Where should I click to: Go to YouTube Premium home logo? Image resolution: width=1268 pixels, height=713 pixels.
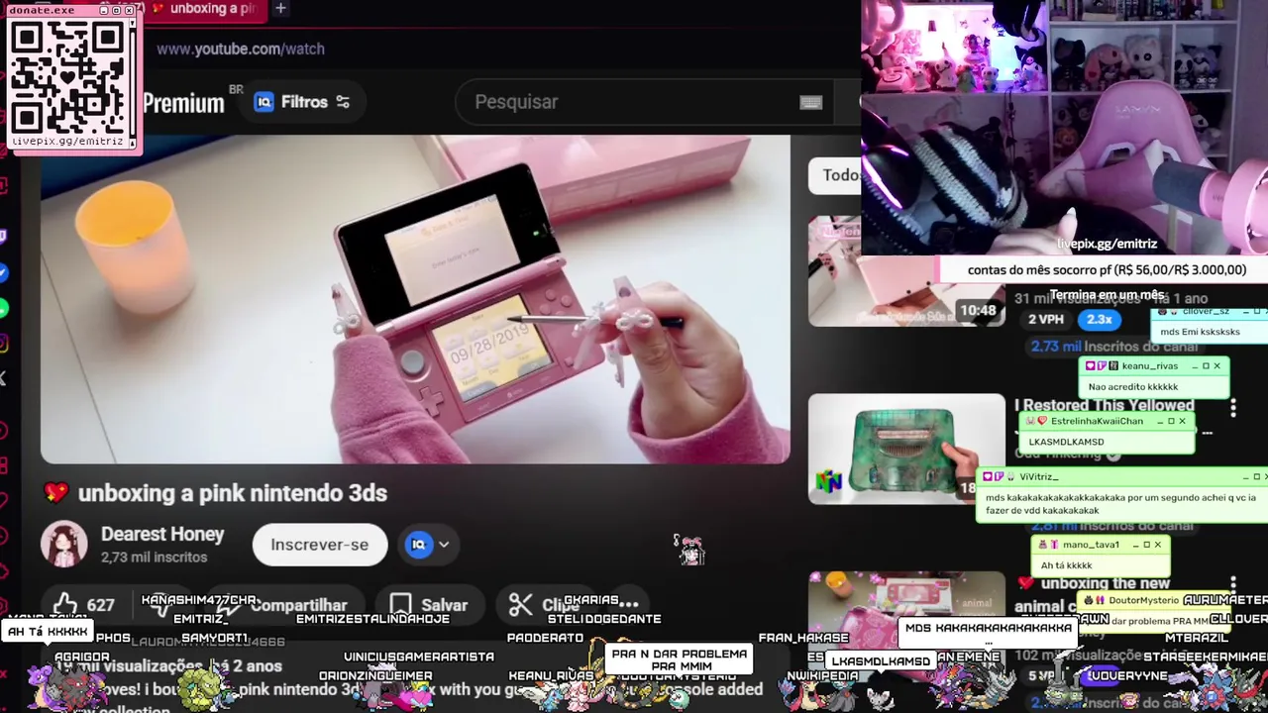coord(183,103)
